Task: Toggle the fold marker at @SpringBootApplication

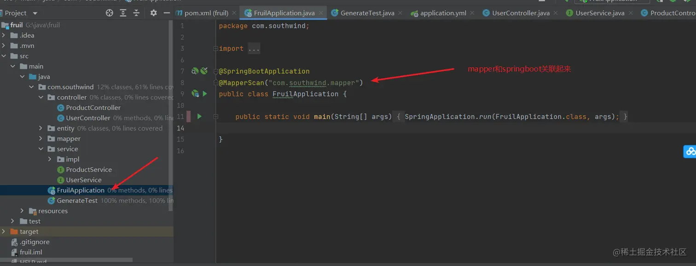Action: (x=215, y=71)
